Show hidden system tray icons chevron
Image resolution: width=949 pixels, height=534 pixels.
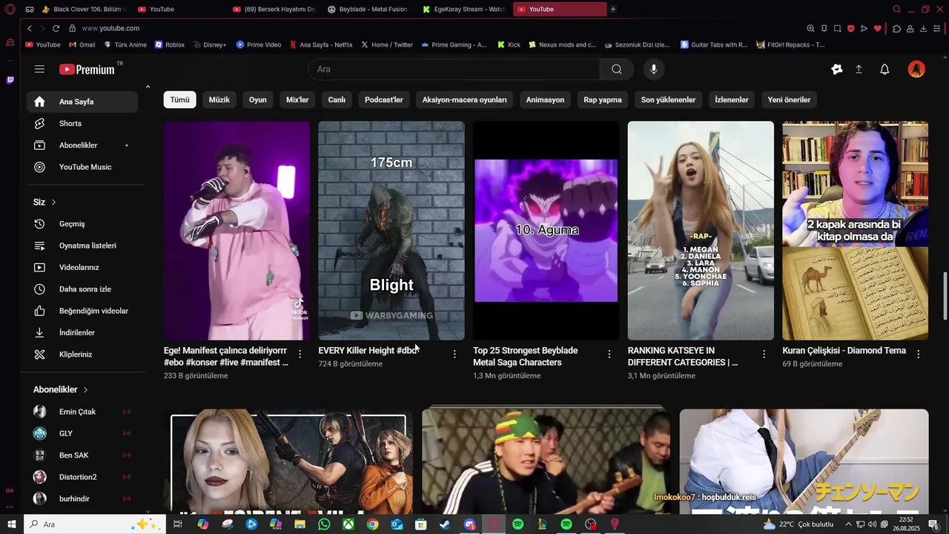tap(849, 524)
